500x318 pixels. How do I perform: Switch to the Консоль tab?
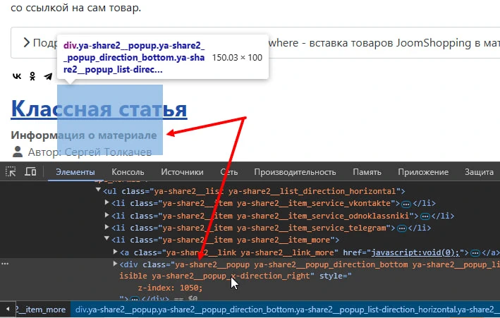coord(128,172)
